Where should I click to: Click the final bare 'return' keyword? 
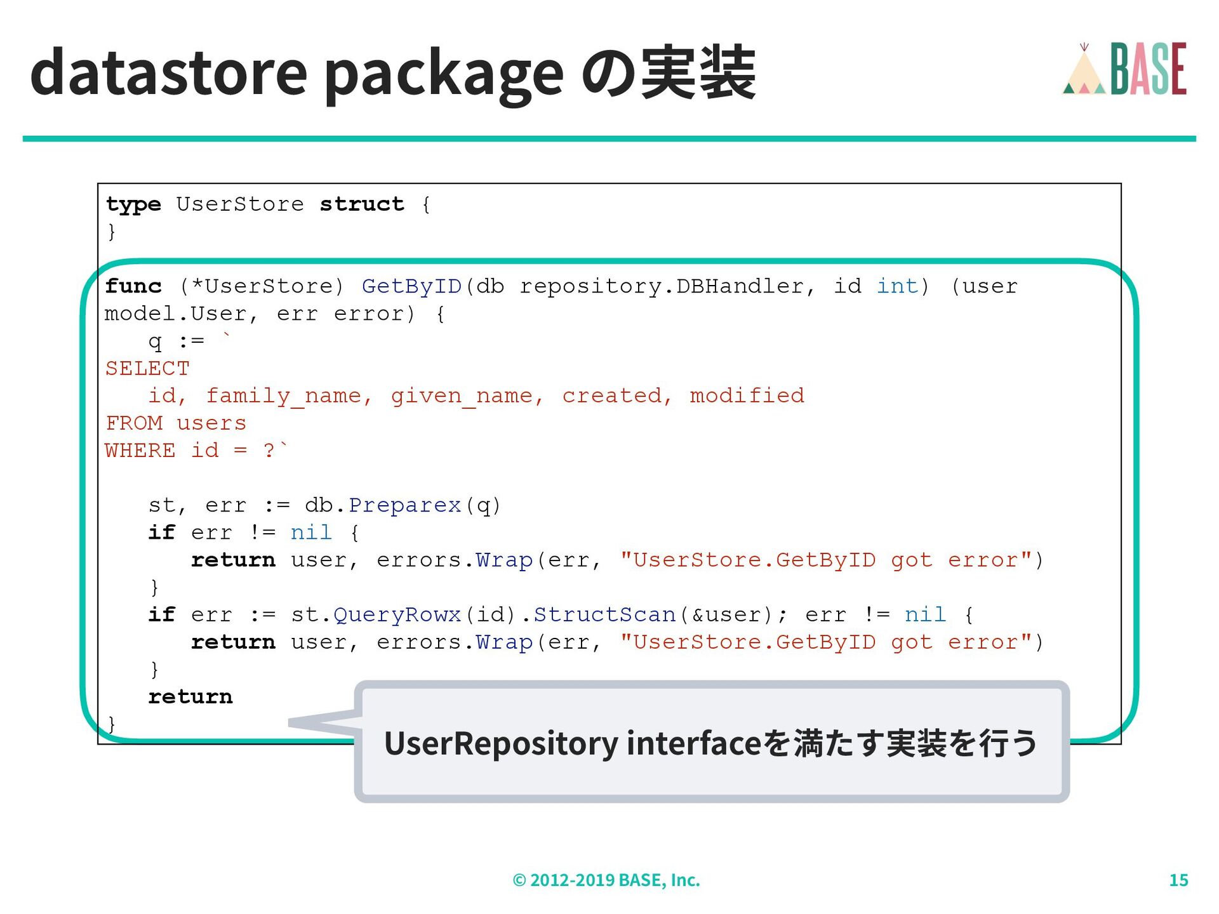[190, 697]
